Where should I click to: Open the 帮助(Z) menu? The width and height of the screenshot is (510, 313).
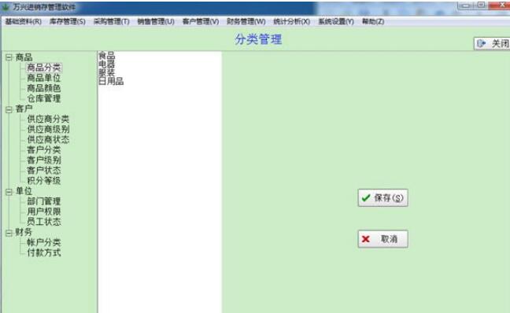tap(373, 21)
